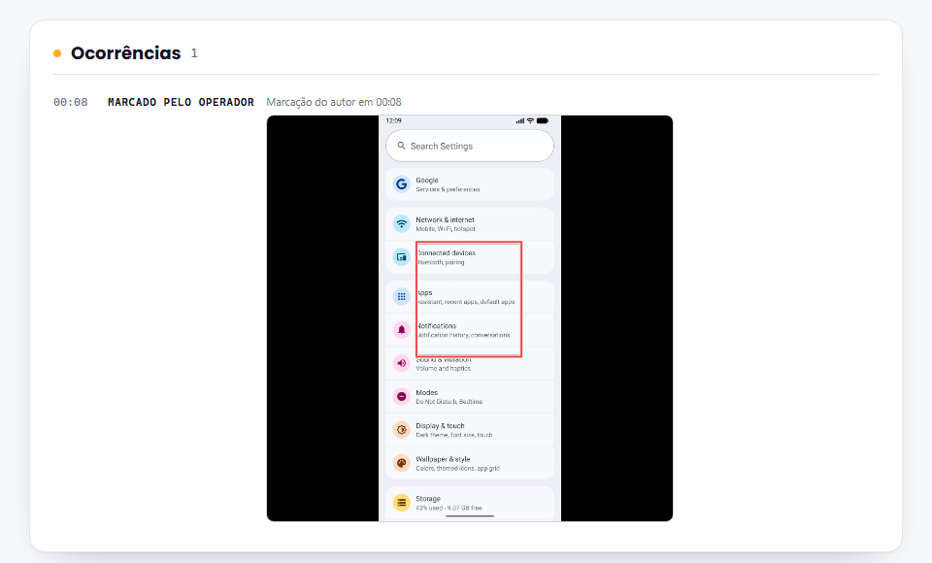Click the Connected devices icon

coord(402,257)
